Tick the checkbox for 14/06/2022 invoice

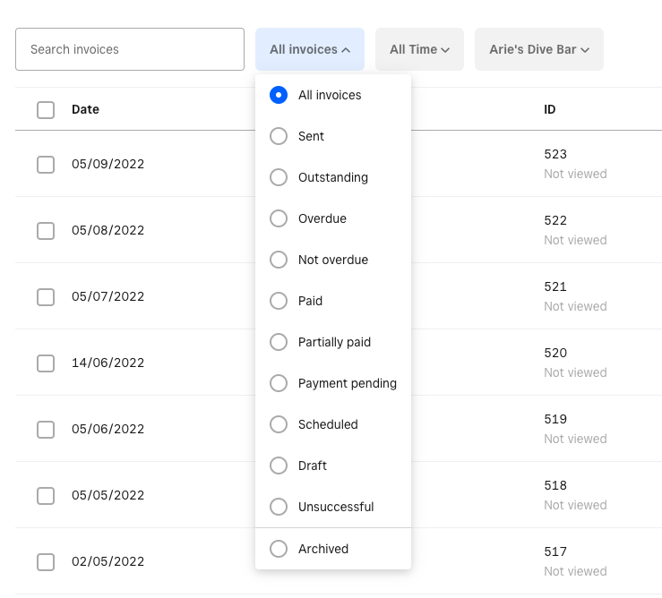[x=46, y=363]
